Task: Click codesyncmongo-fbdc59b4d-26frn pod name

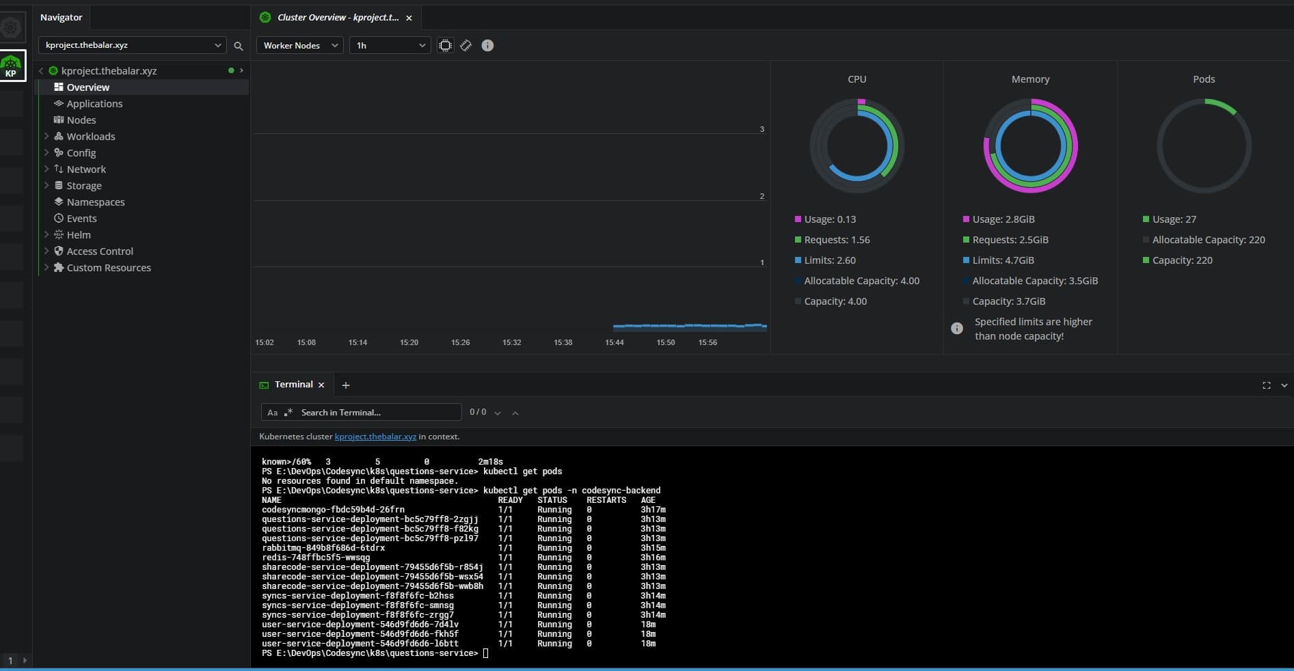Action: pyautogui.click(x=333, y=510)
